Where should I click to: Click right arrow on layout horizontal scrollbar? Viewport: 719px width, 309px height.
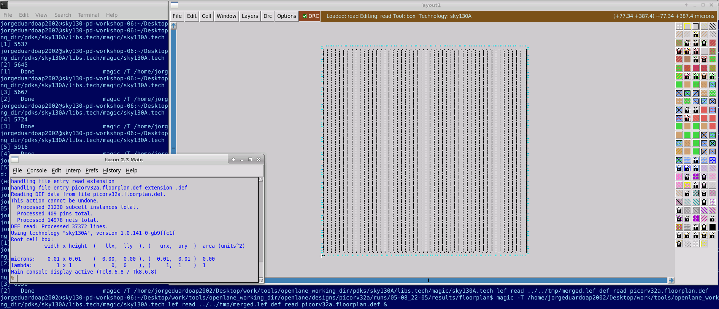[671, 280]
